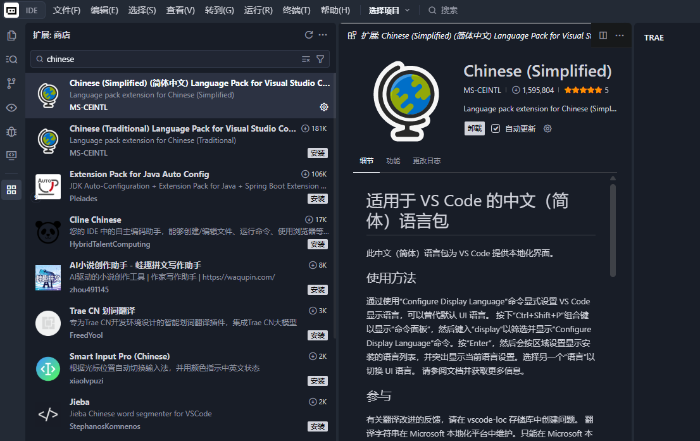The height and width of the screenshot is (441, 700).
Task: Click the Cline Chinese panda icon
Action: pos(48,232)
